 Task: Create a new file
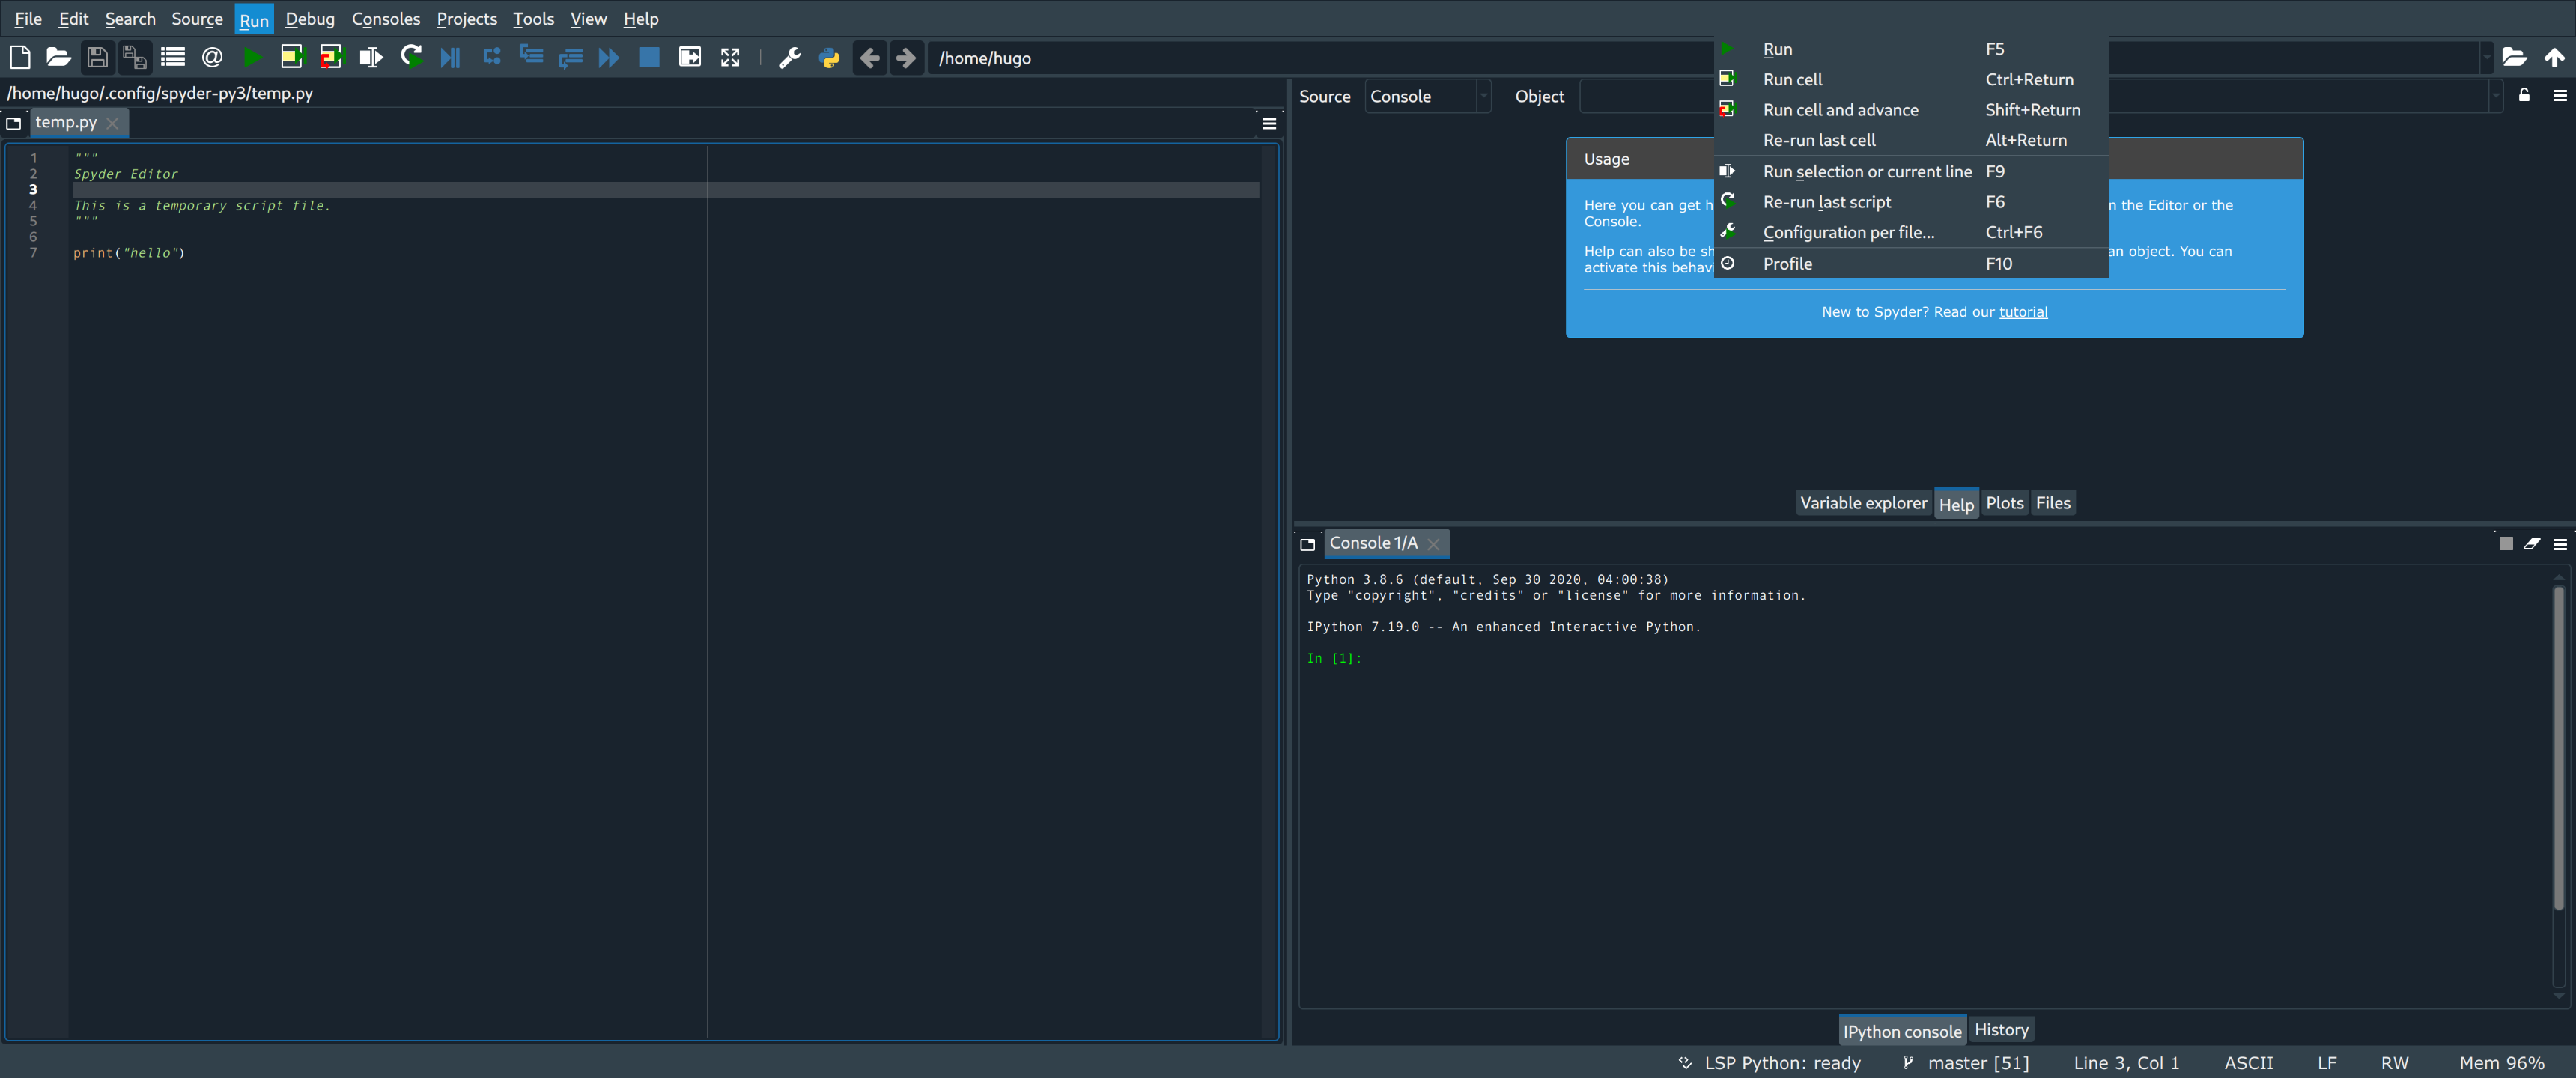click(x=19, y=57)
